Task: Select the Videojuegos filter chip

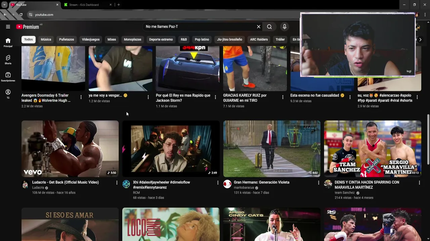Action: pos(91,39)
